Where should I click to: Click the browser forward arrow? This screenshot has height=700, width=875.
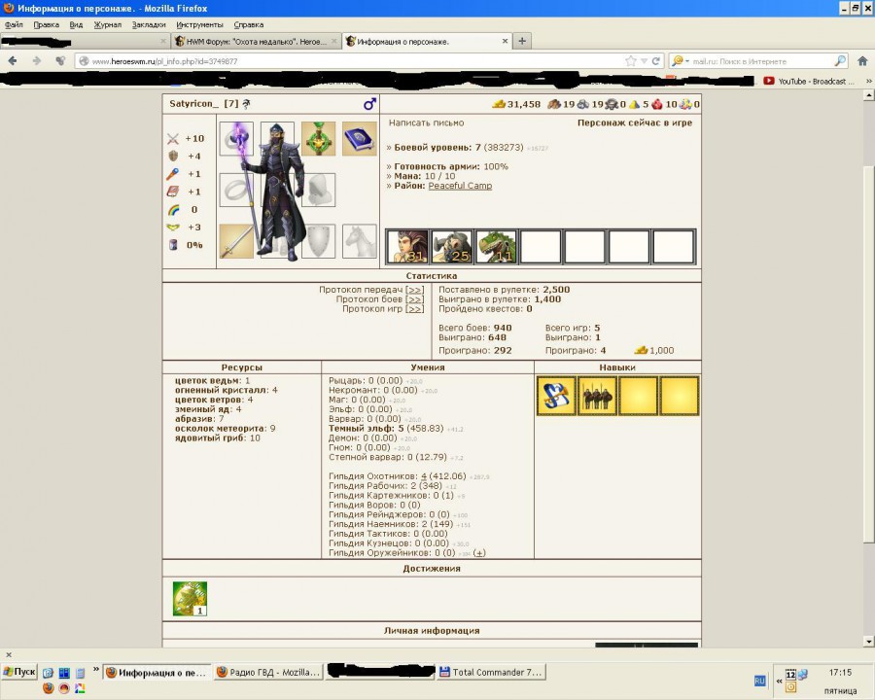37,61
